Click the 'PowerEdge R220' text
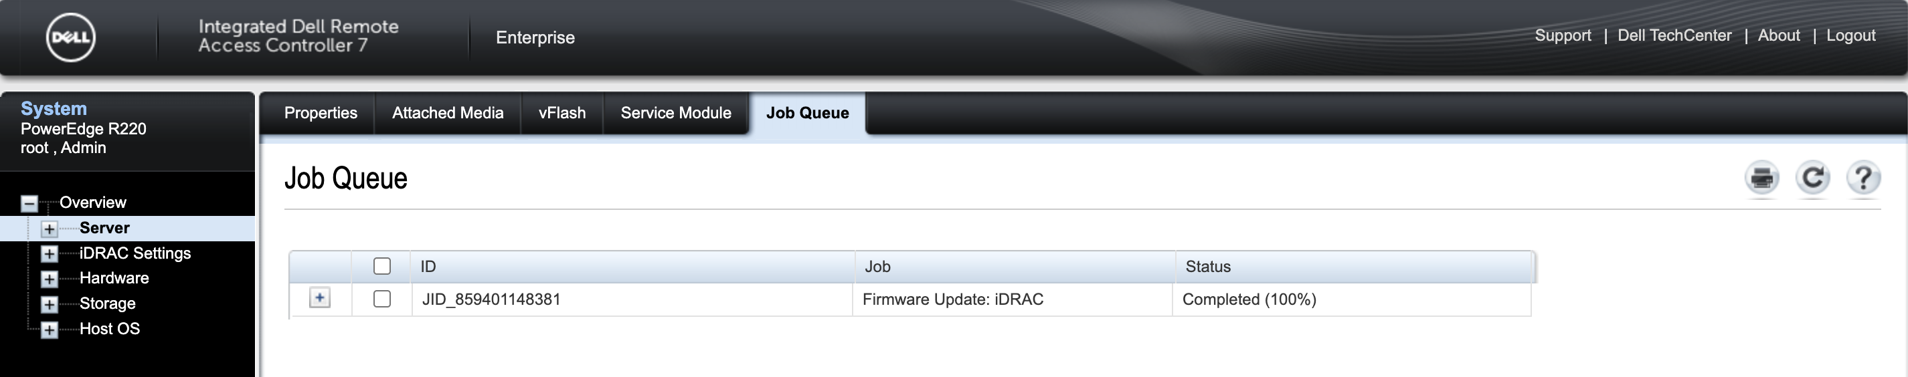Viewport: 1908px width, 377px height. tap(83, 128)
